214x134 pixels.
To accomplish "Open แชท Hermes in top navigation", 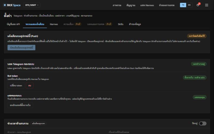I will coord(147,5).
